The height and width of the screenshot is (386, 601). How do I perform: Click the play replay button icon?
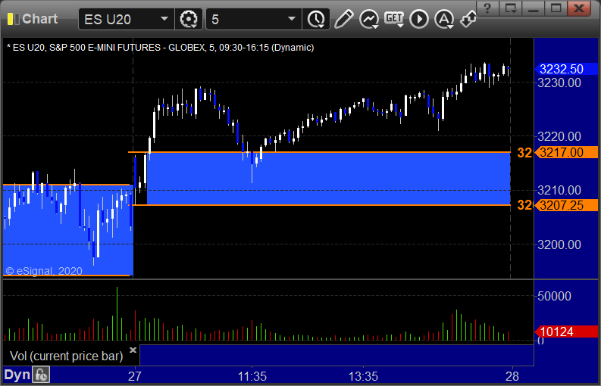(x=419, y=19)
